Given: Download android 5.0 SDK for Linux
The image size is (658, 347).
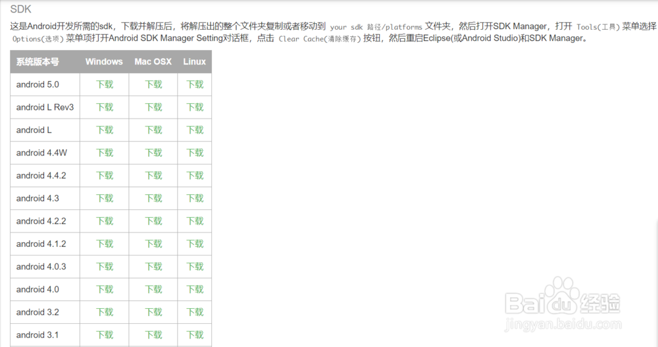Looking at the screenshot, I should click(195, 84).
